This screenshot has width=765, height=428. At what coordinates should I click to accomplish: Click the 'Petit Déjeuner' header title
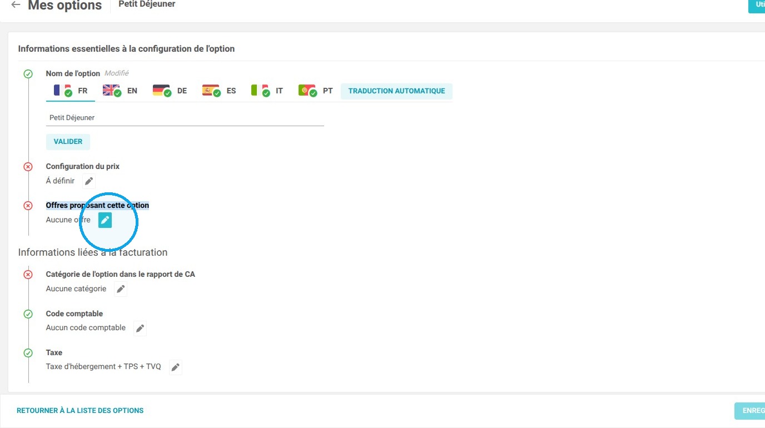[147, 4]
